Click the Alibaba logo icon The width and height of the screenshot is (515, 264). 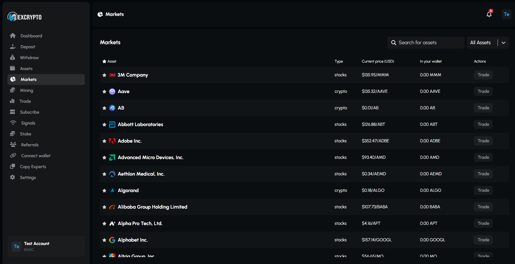point(112,207)
